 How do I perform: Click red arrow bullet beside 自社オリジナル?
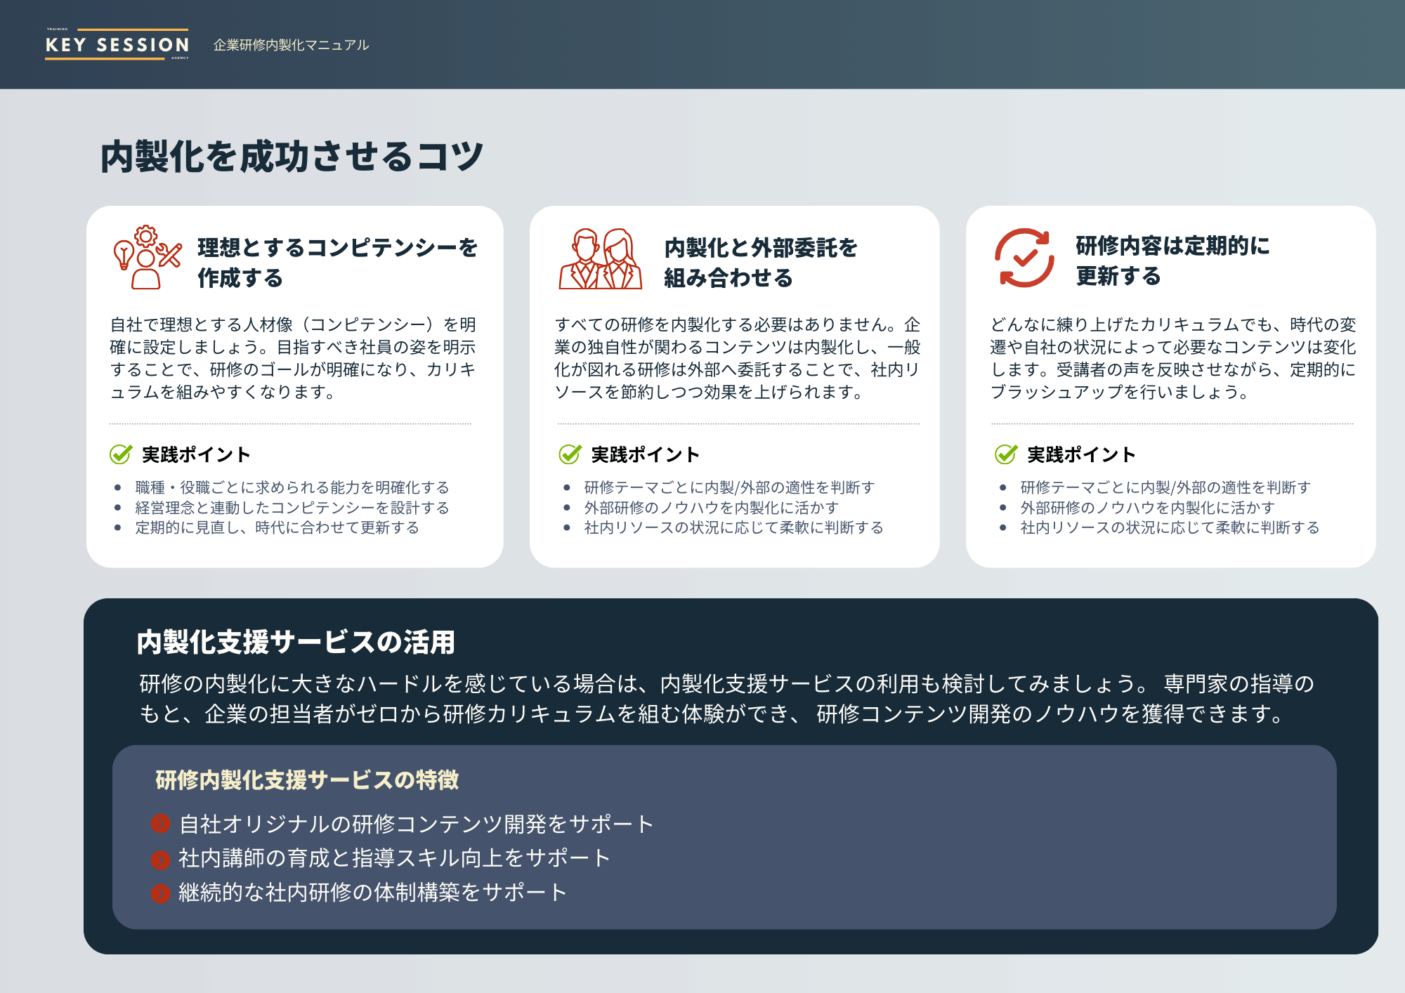(161, 824)
